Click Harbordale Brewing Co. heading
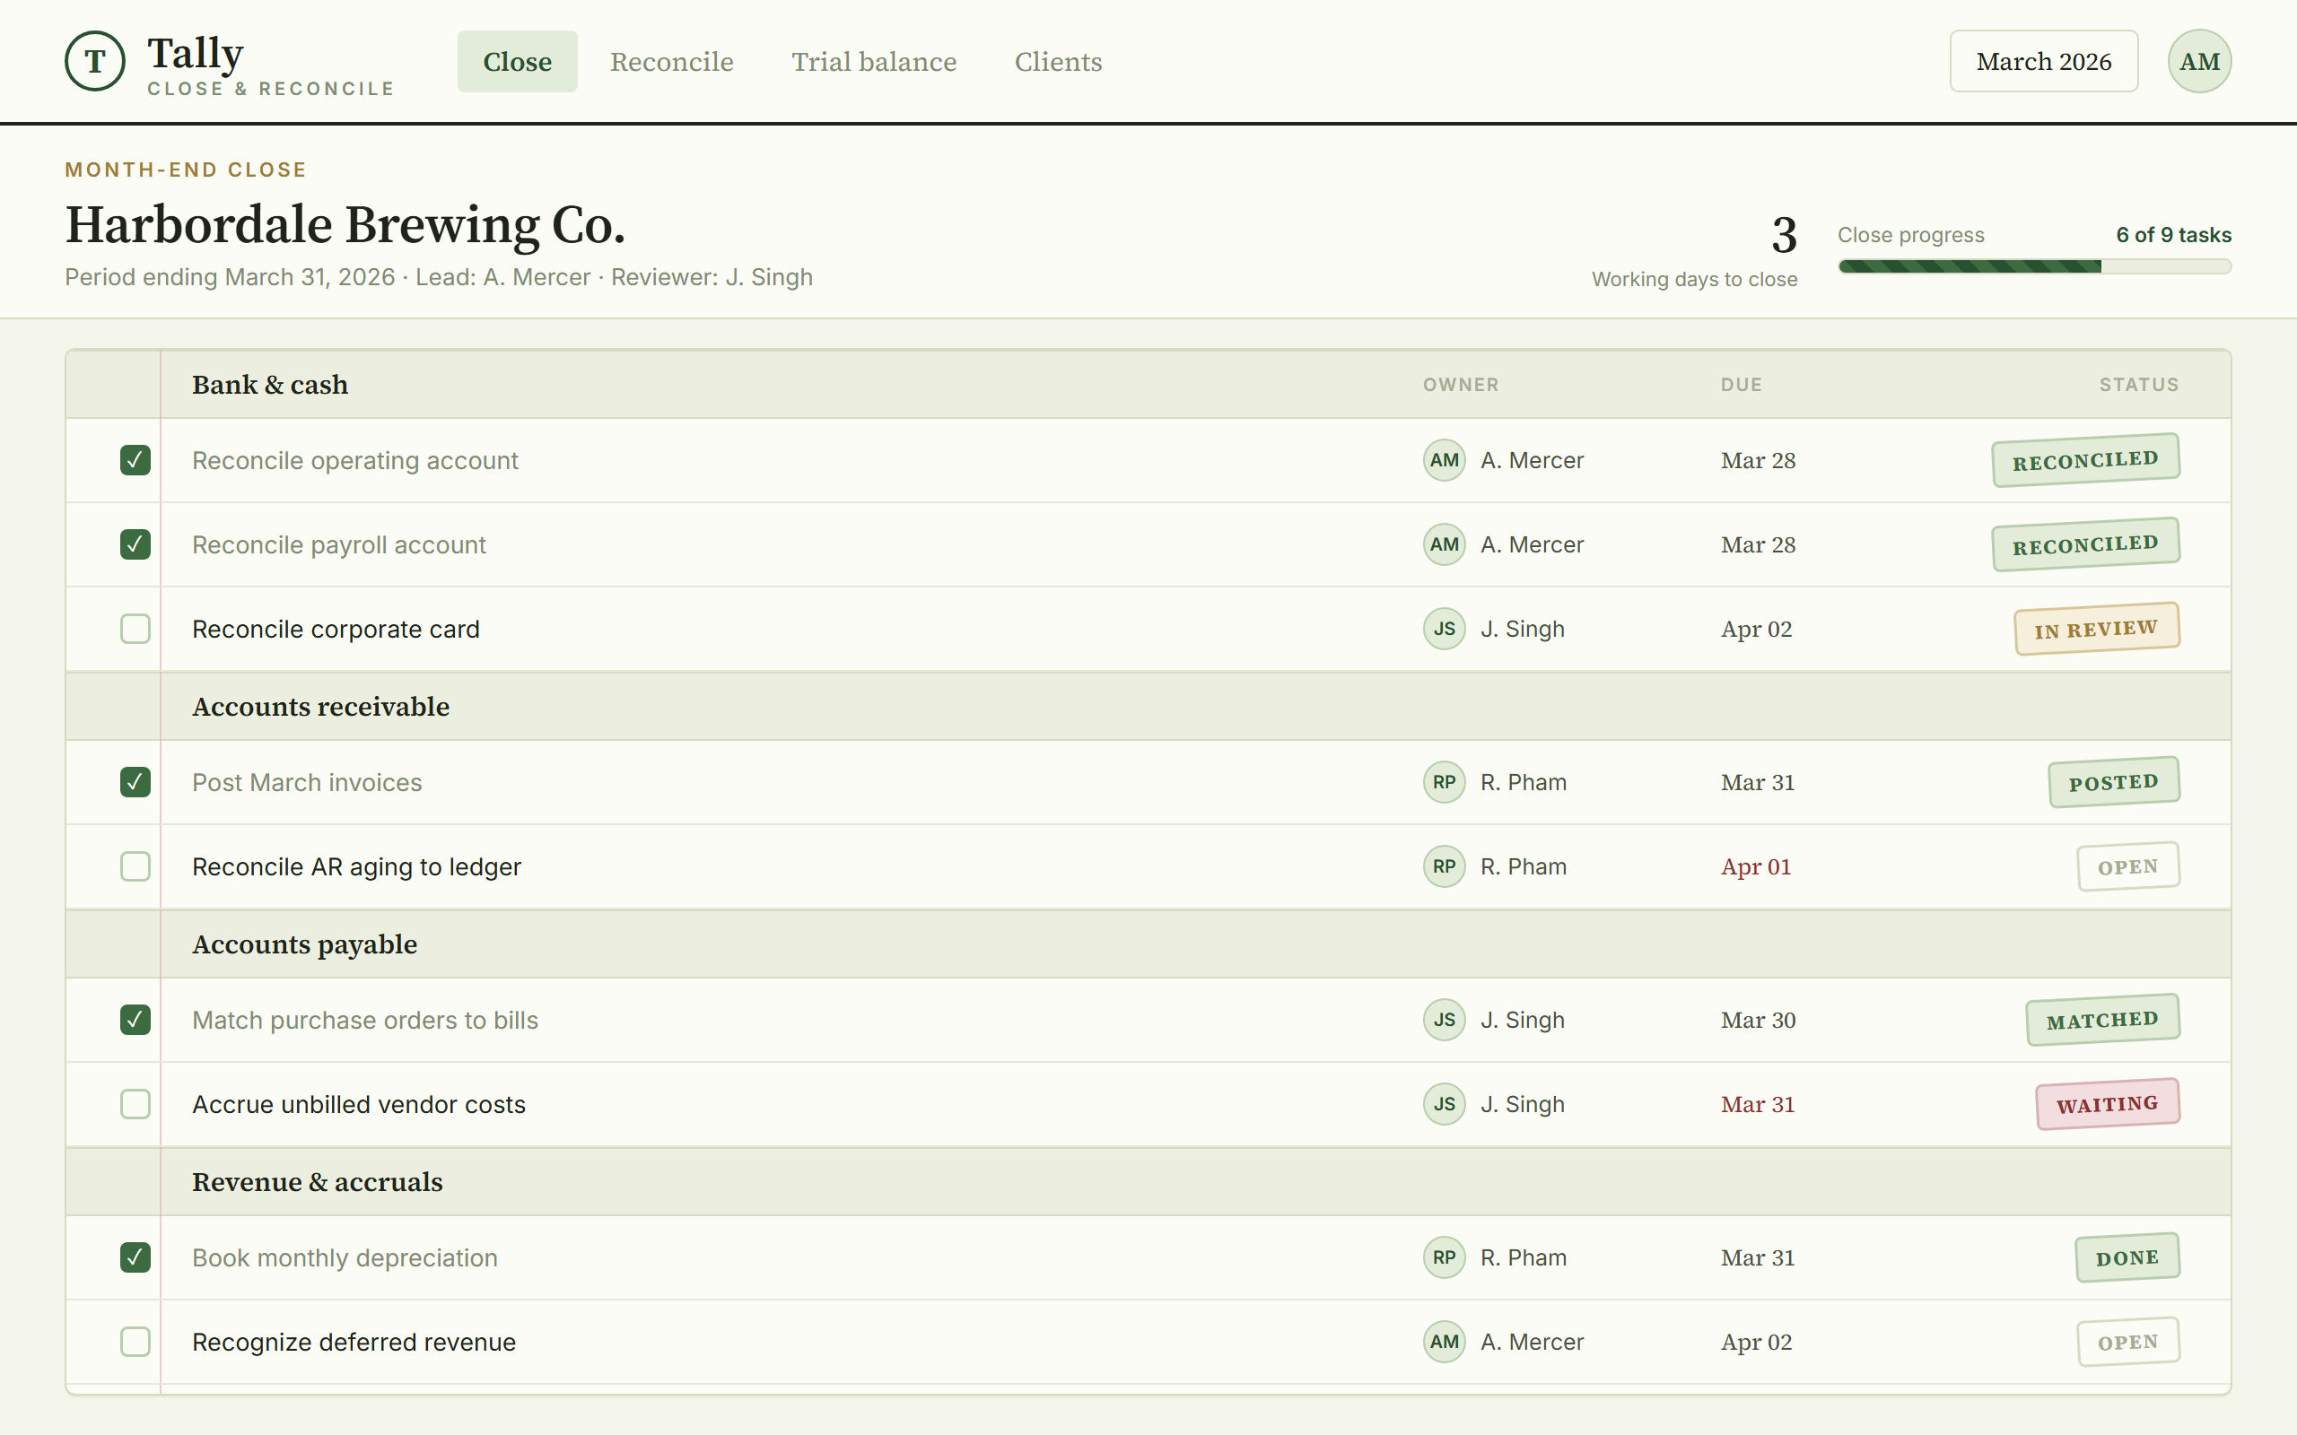Viewport: 2297px width, 1435px height. [x=345, y=225]
